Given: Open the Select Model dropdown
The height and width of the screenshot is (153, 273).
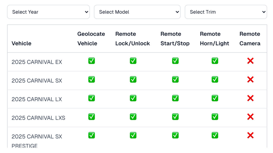Looking at the screenshot, I should pos(137,12).
